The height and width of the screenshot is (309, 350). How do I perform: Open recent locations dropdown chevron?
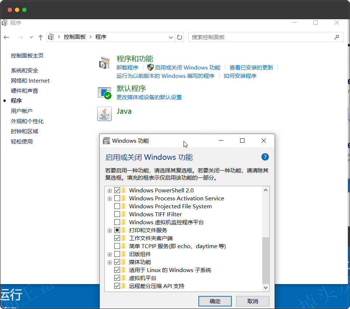click(x=31, y=37)
